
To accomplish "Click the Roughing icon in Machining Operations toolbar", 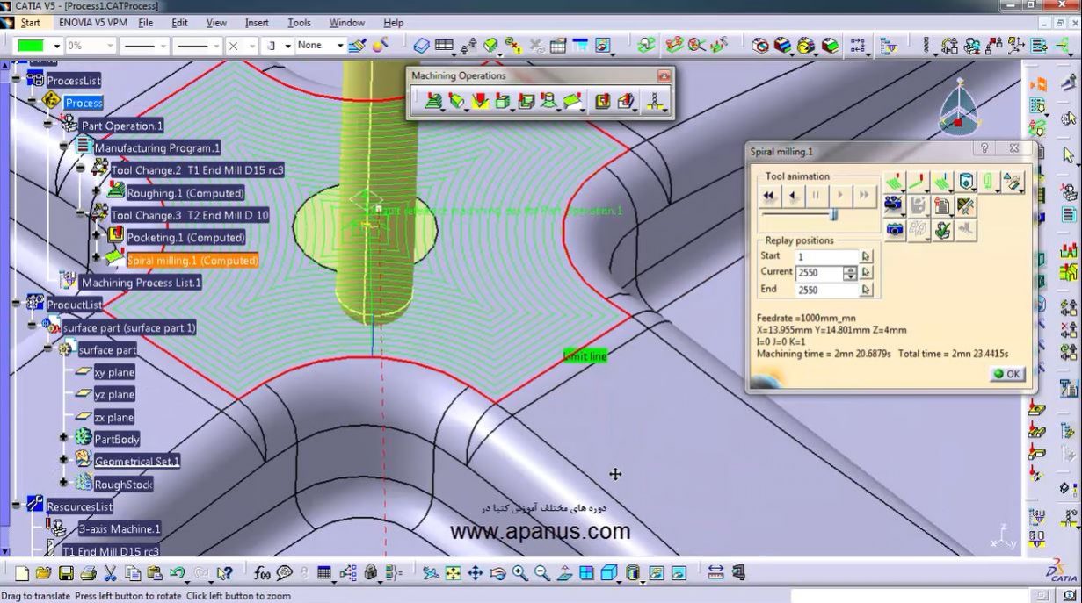I will coord(433,102).
